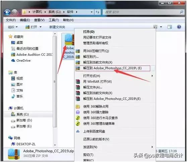Click the 新建文件夹 button
The width and height of the screenshot is (187, 162).
(x=57, y=27)
